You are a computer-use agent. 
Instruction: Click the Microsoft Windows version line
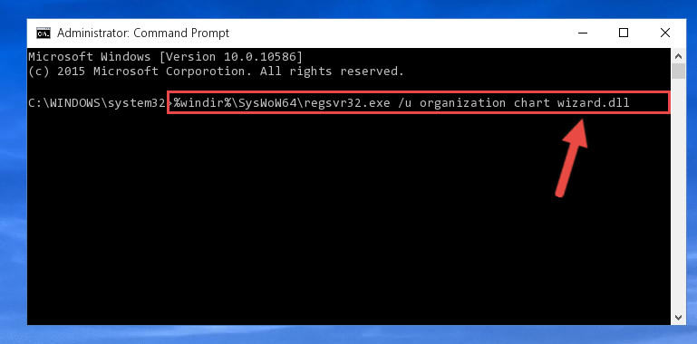(165, 57)
